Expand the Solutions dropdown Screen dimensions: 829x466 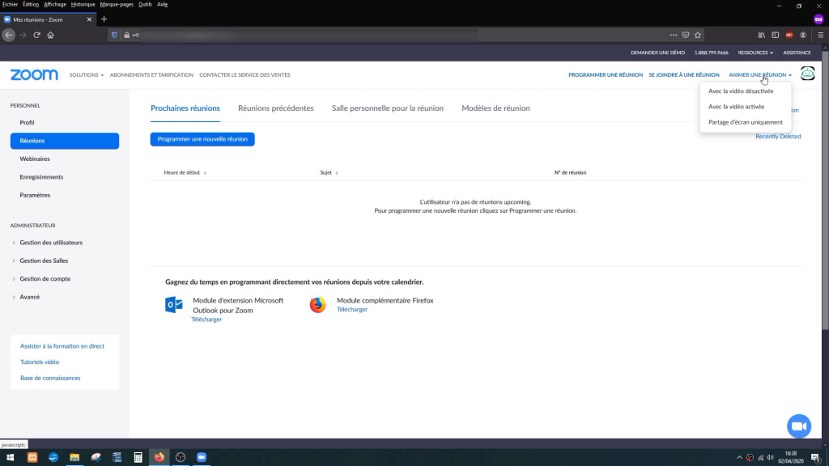tap(86, 75)
